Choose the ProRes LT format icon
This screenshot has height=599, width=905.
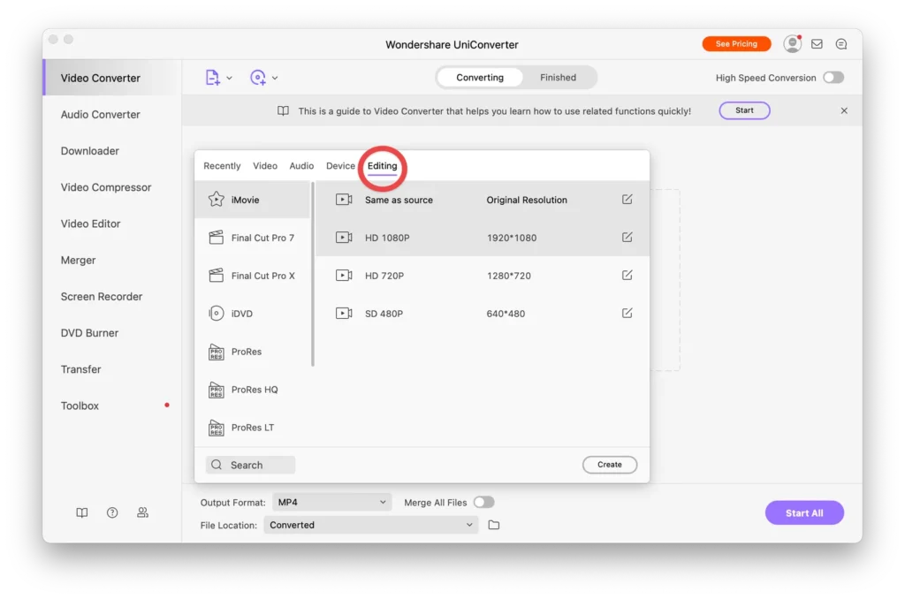point(216,428)
